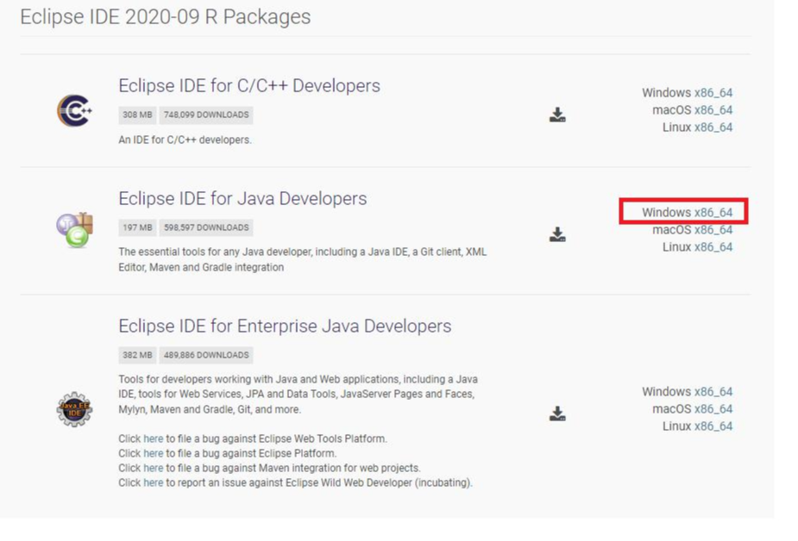Download Windows x86_64 build for Java Developers
The width and height of the screenshot is (798, 541).
coord(713,212)
